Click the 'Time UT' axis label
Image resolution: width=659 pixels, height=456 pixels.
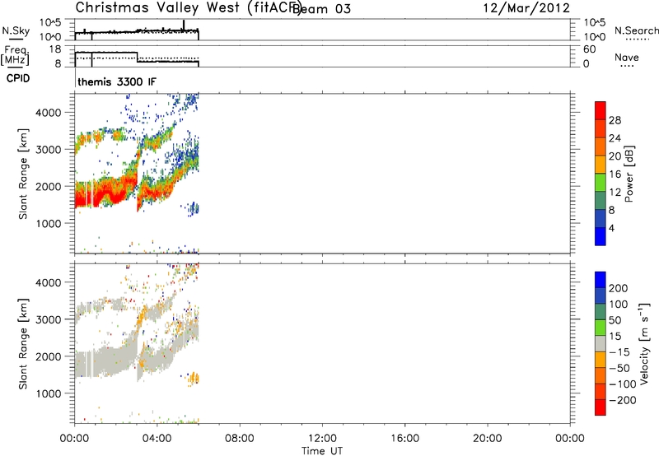click(322, 451)
